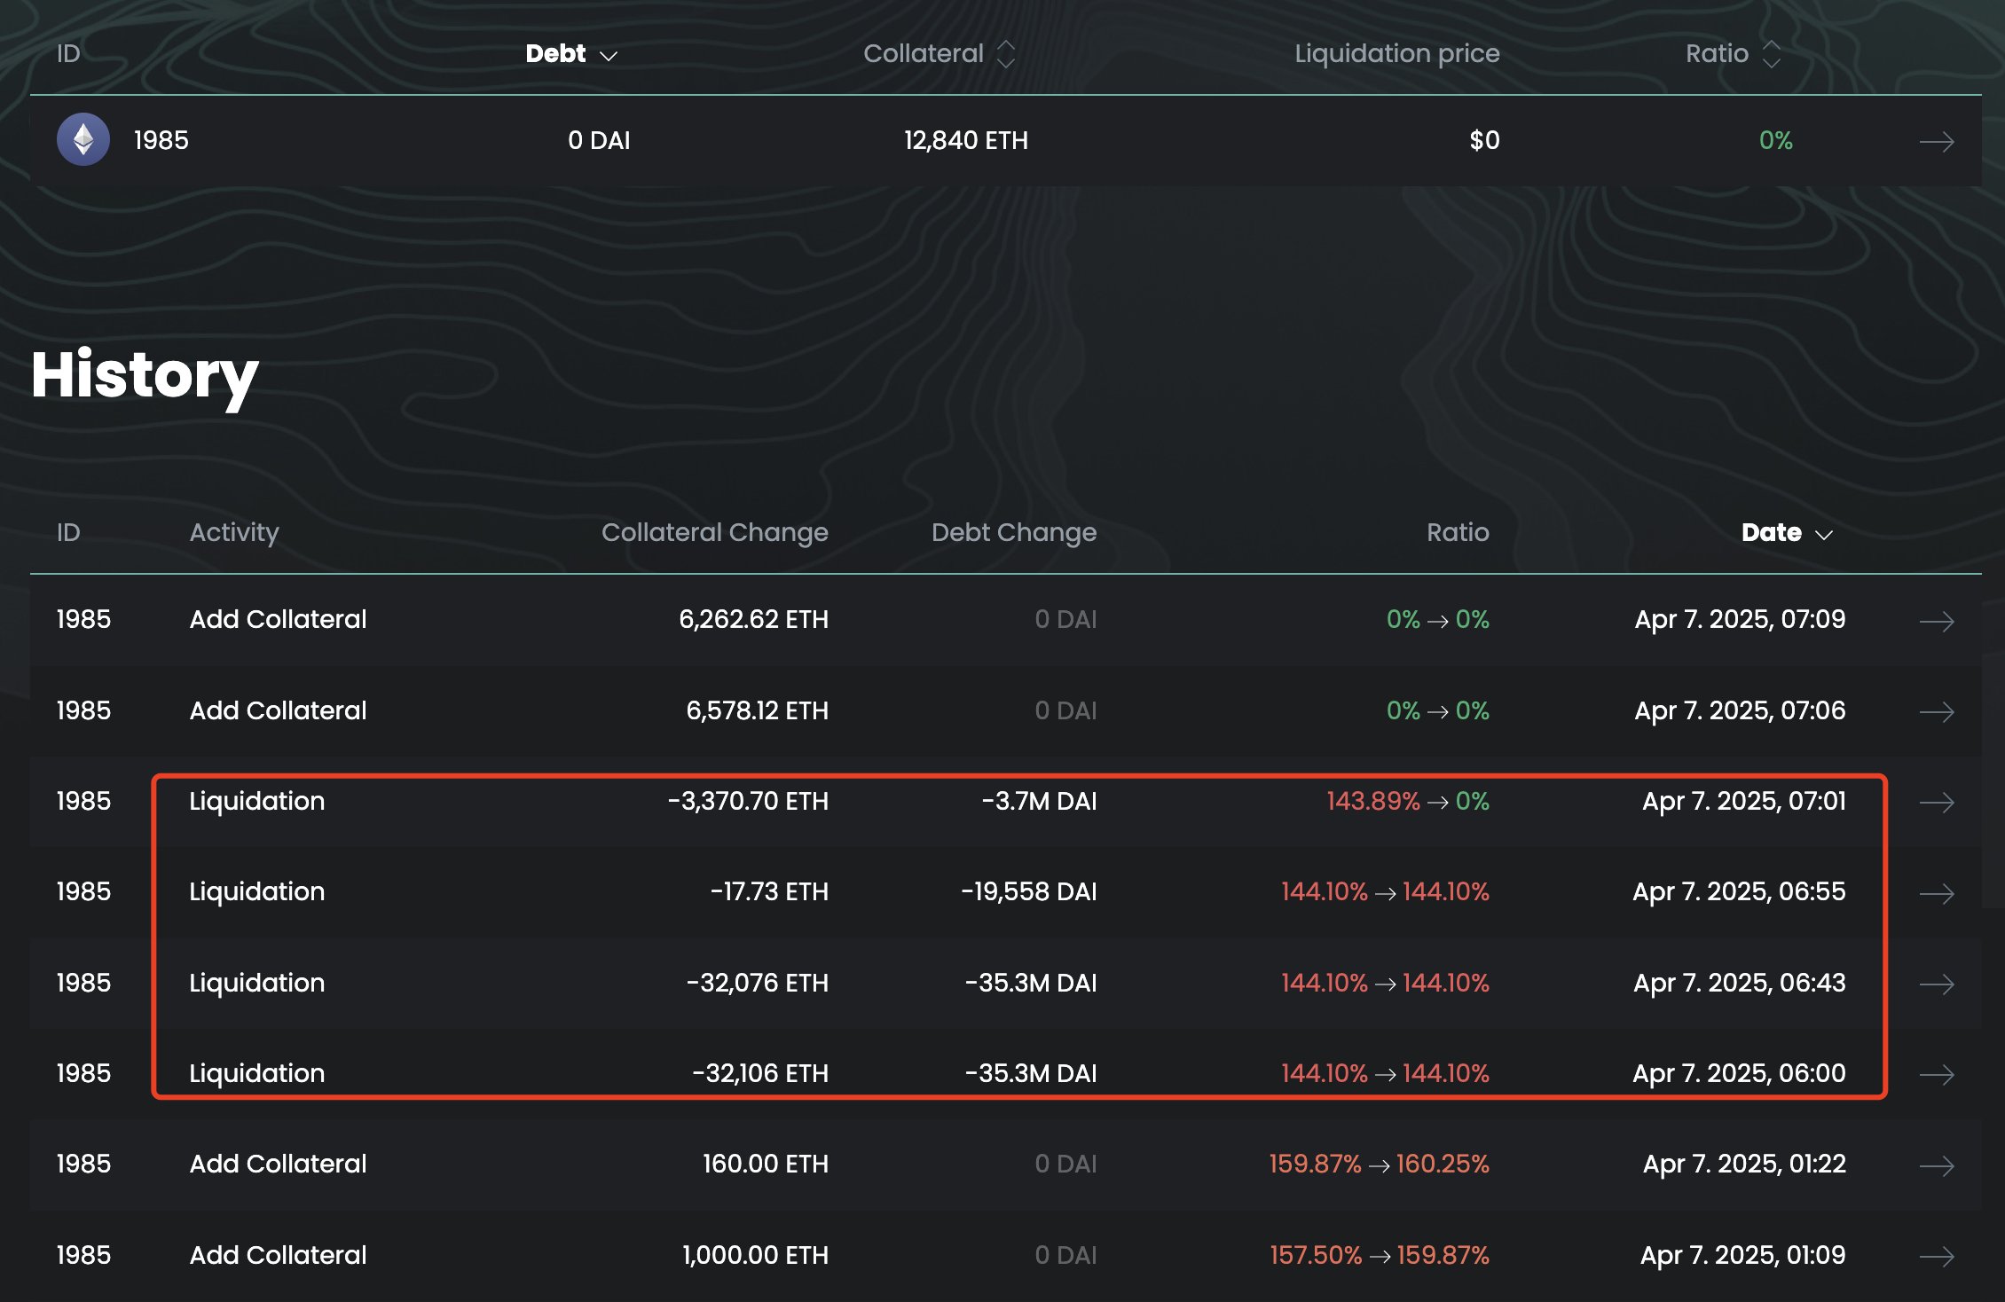Click the Collateral Change column header

(714, 532)
